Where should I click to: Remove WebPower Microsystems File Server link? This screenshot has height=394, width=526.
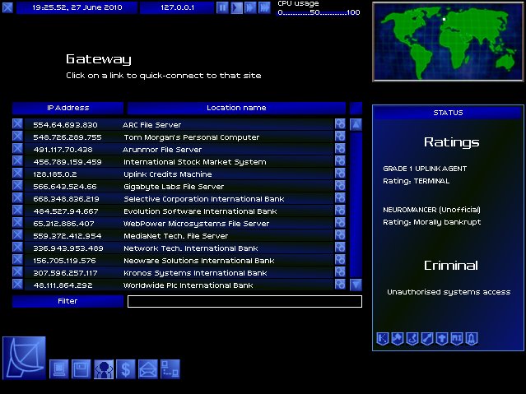(18, 223)
